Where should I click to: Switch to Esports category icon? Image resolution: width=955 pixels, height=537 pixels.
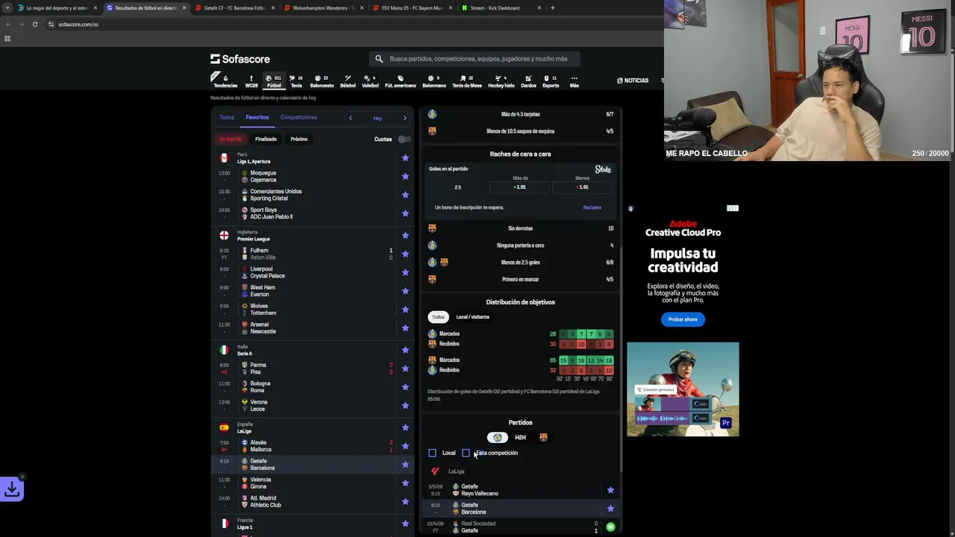point(551,81)
